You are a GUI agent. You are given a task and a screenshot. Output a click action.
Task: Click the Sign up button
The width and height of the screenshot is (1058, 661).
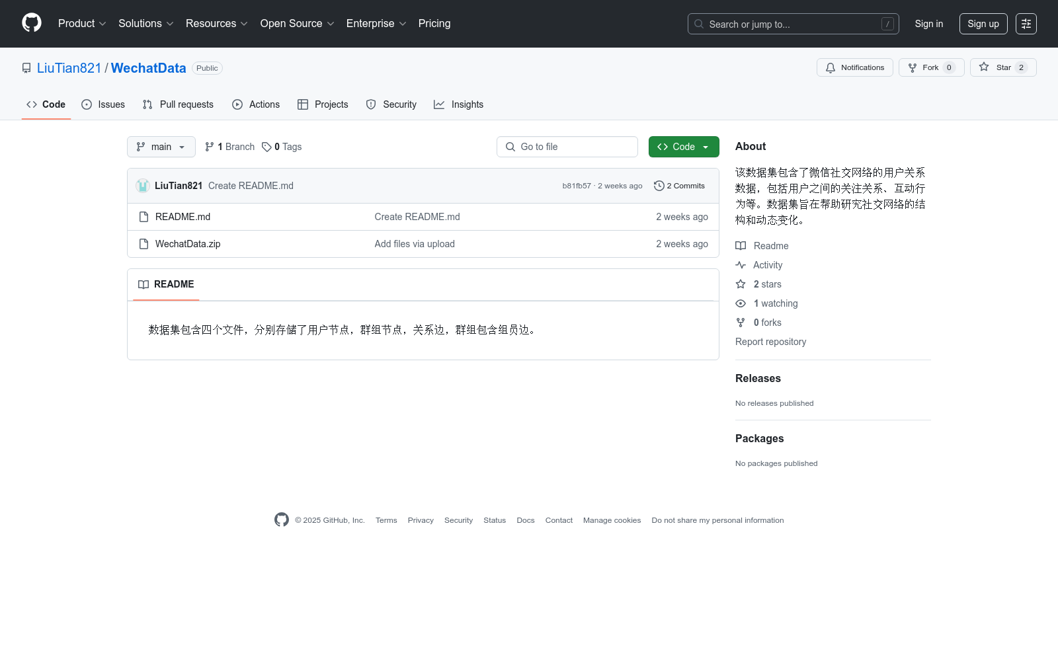(x=983, y=24)
